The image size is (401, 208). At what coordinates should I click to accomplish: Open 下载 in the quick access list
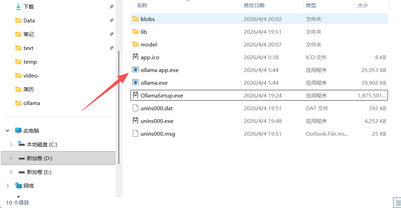pos(29,7)
